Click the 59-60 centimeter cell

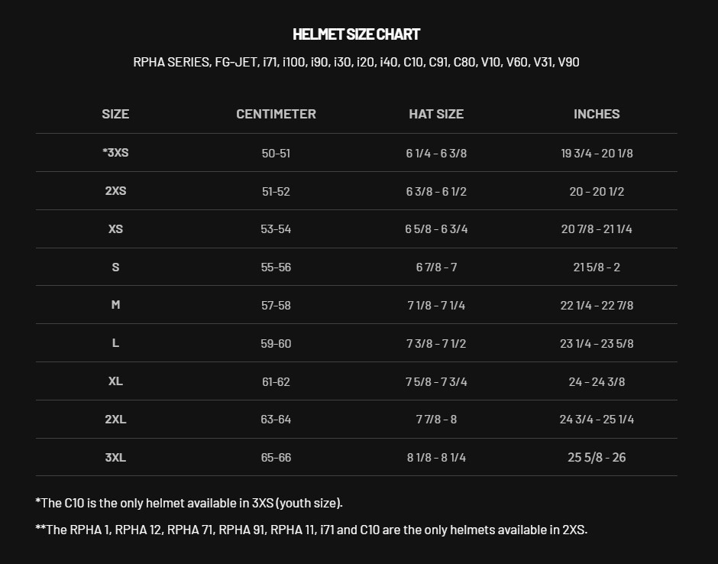coord(276,344)
